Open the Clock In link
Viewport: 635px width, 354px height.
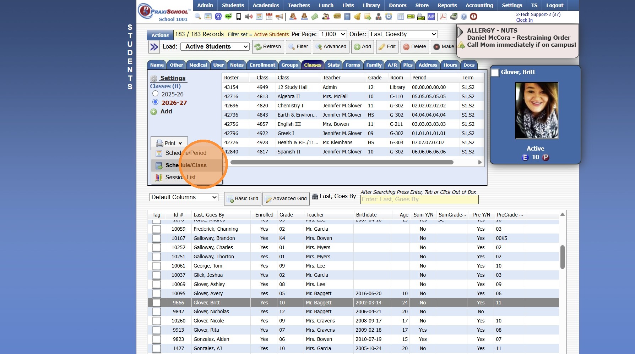pyautogui.click(x=524, y=20)
